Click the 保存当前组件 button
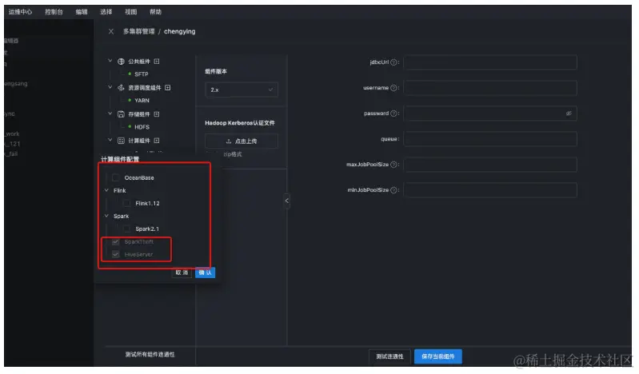 click(438, 356)
